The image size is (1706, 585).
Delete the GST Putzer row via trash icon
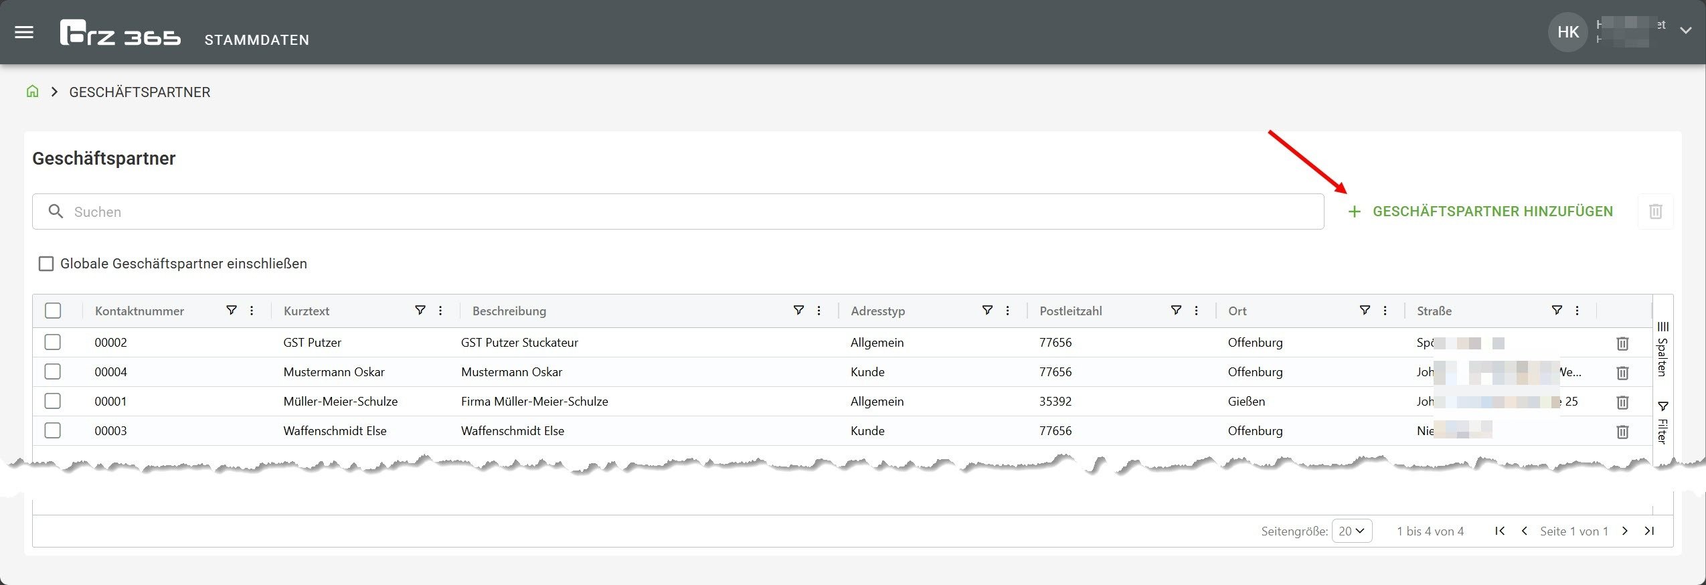pos(1622,343)
